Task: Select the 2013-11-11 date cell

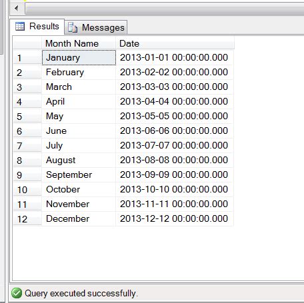Action: pos(175,204)
